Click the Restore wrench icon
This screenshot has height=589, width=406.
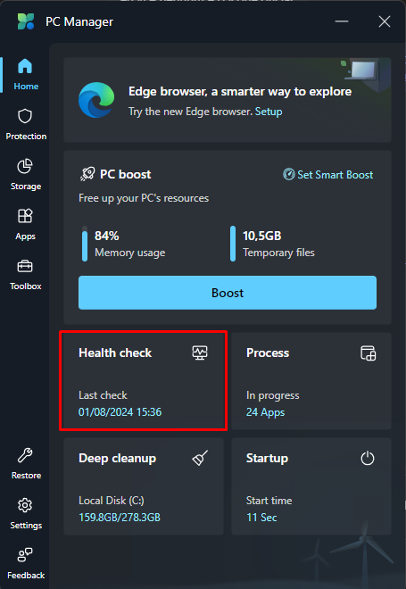pyautogui.click(x=25, y=455)
